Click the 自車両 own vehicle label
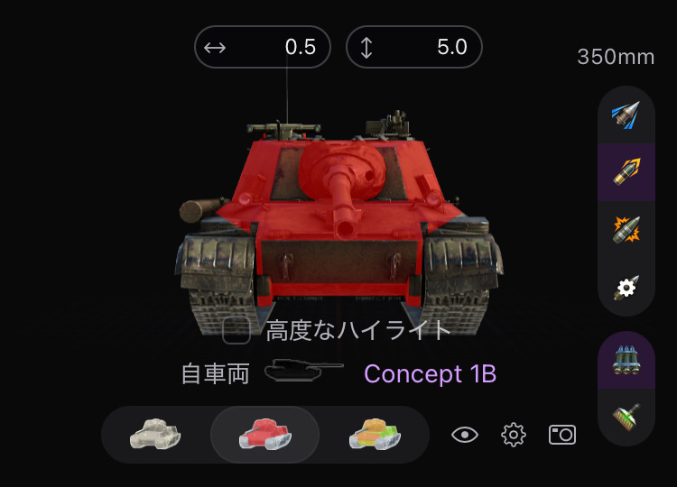The width and height of the screenshot is (677, 487). (215, 374)
